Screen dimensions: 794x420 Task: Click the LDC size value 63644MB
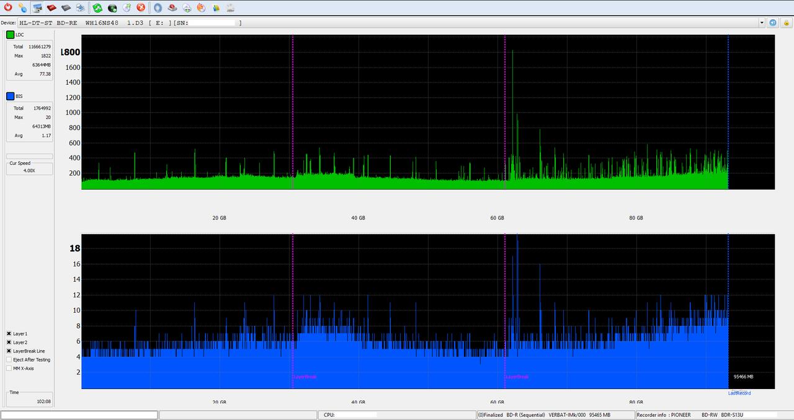[42, 64]
